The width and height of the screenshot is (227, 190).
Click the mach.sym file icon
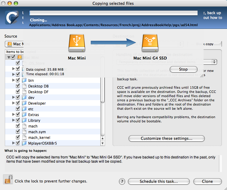24,132
